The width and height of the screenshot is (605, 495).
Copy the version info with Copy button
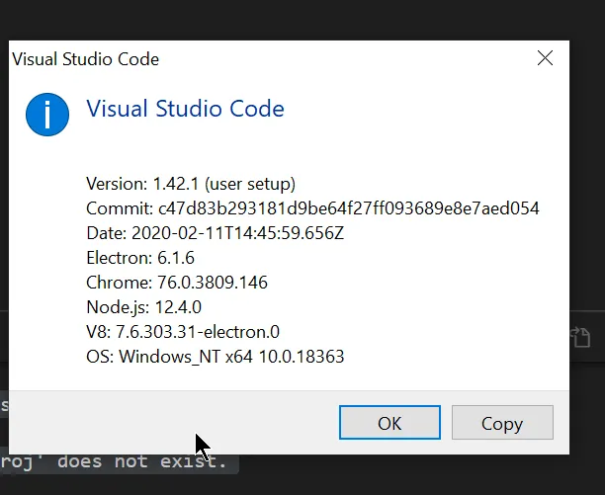[x=501, y=423]
